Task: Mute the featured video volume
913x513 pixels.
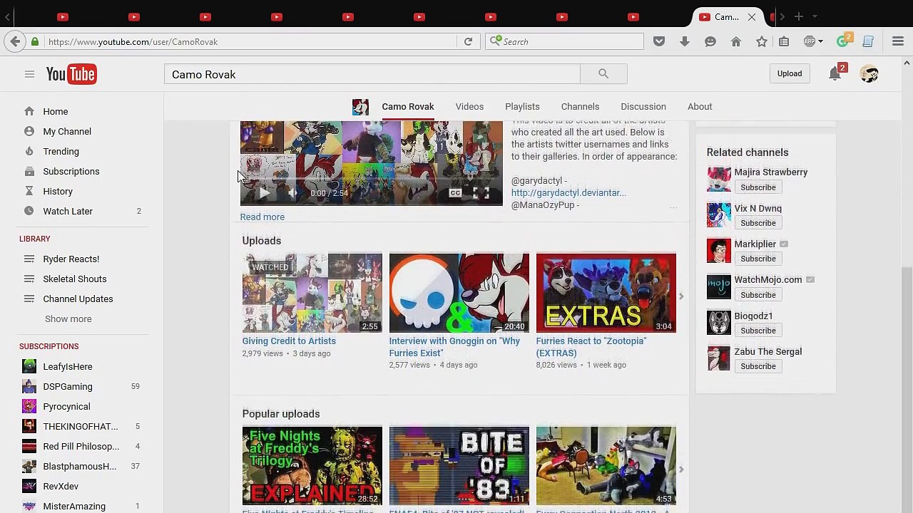Action: click(x=292, y=193)
